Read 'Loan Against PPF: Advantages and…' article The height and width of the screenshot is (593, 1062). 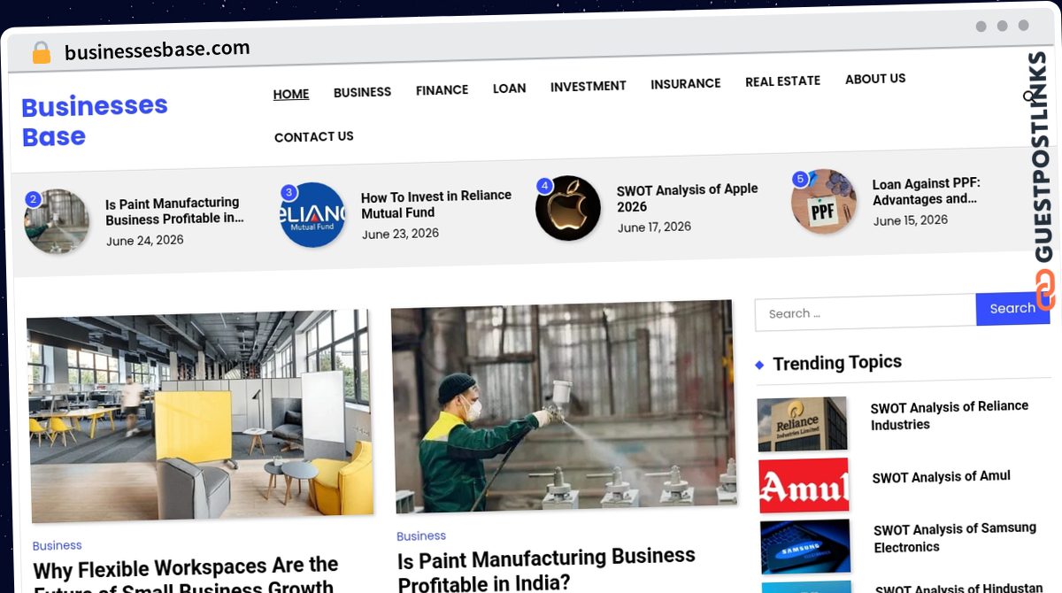click(x=926, y=191)
